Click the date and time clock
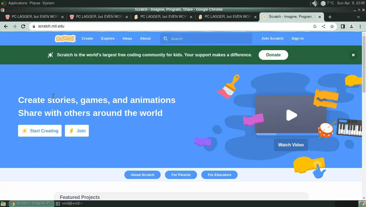366x207 pixels. coord(351,3)
